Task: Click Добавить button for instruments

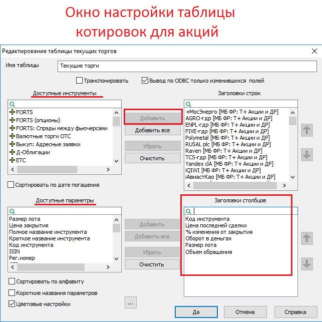Action: coord(152,118)
